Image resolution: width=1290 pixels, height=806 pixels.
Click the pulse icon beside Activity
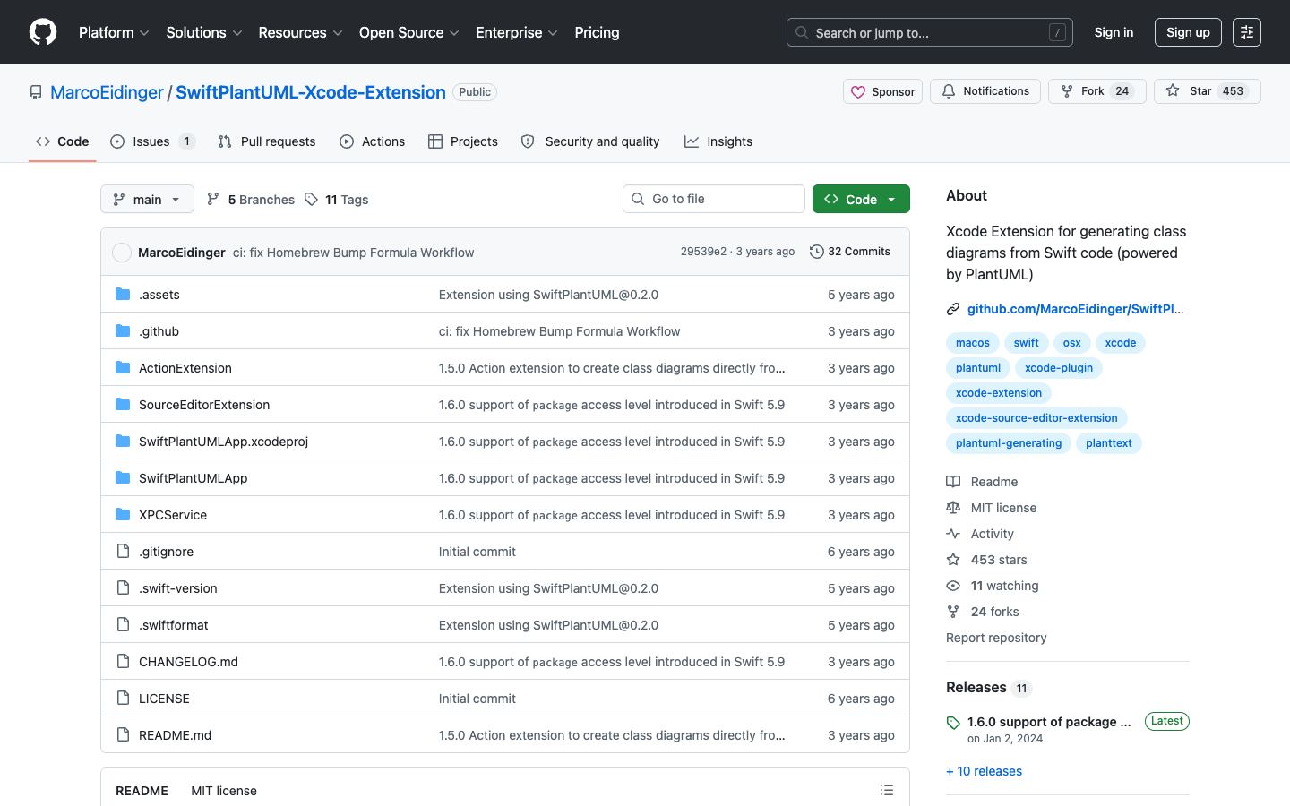tap(953, 534)
